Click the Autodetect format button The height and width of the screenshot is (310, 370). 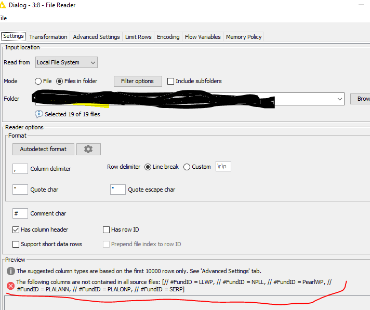(43, 149)
